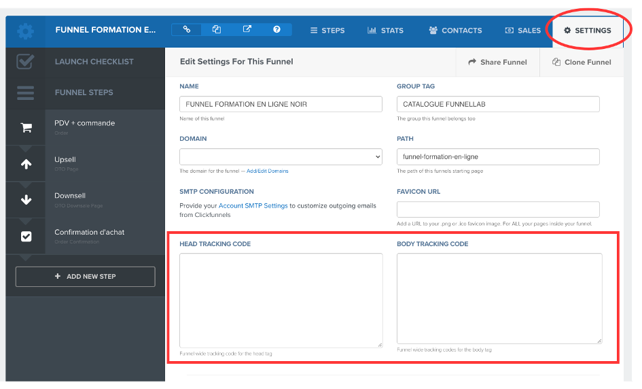Click the Path input field
The height and width of the screenshot is (389, 642).
coord(498,157)
